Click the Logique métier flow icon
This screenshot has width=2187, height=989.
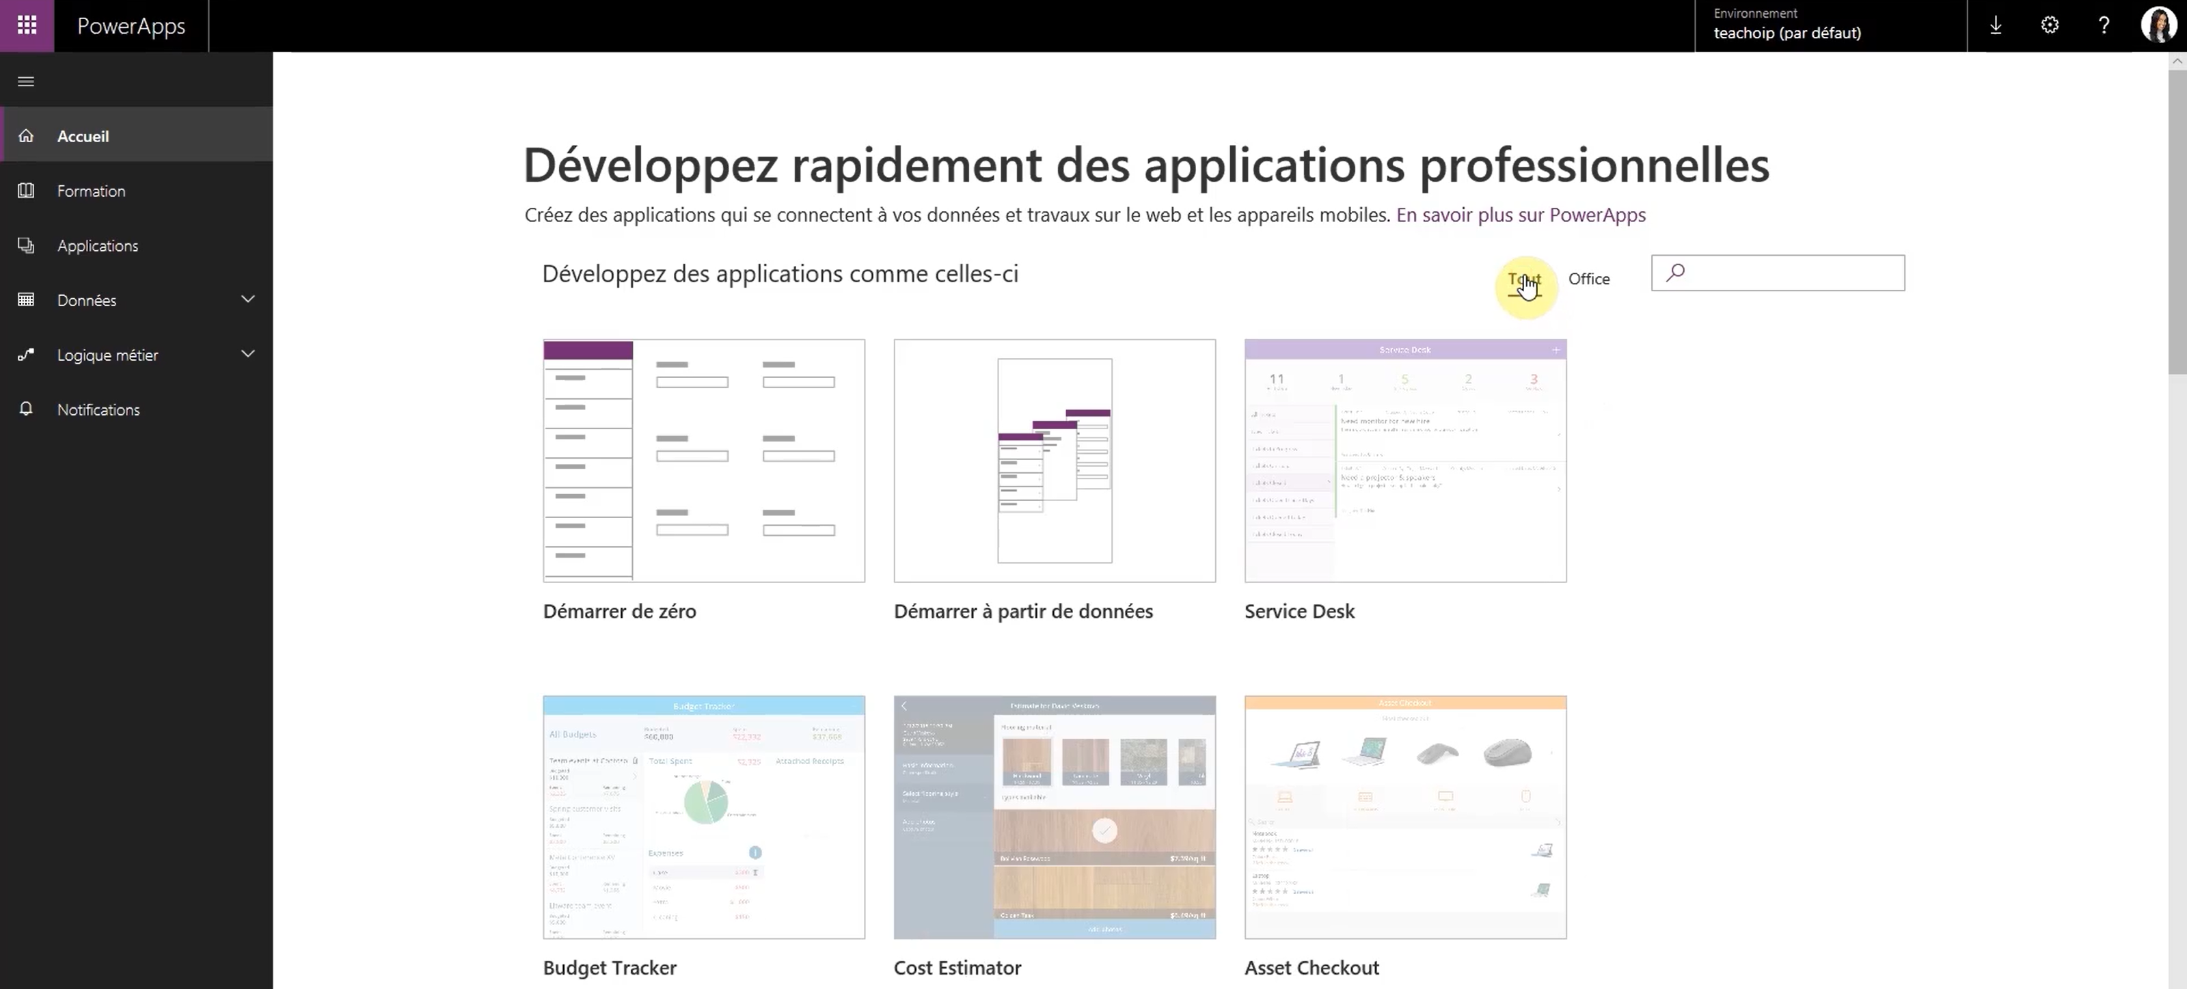click(27, 355)
